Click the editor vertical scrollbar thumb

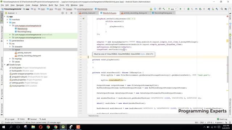point(228,69)
